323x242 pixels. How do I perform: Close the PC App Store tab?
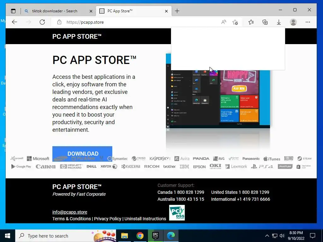point(166,11)
